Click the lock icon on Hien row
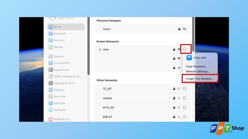 click(x=174, y=49)
